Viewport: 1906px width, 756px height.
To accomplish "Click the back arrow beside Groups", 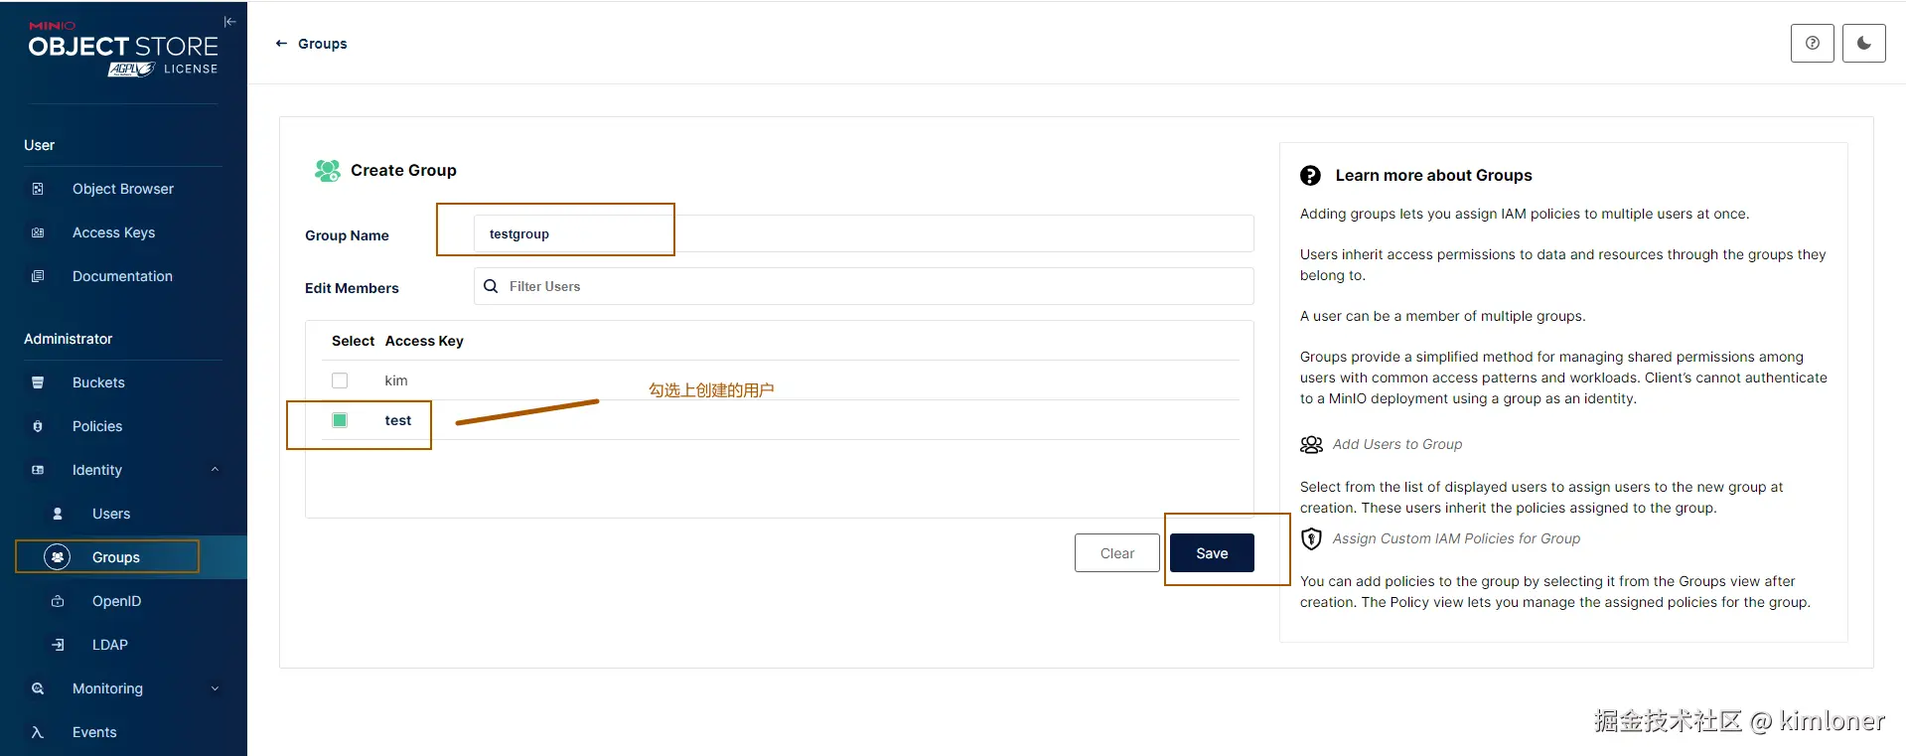I will [281, 44].
